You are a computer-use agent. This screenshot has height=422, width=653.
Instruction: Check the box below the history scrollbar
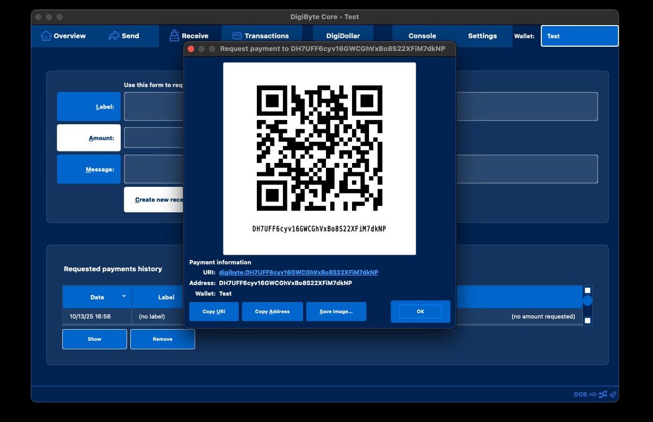(588, 321)
